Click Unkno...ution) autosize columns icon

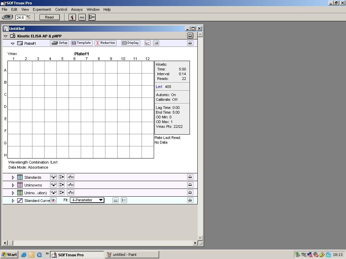click(x=53, y=192)
